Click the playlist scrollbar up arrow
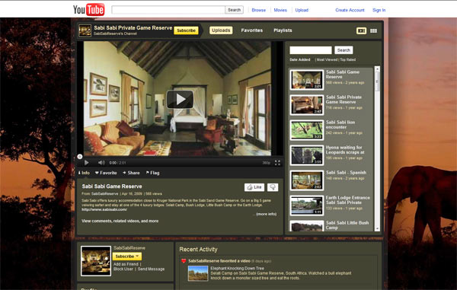 377,69
